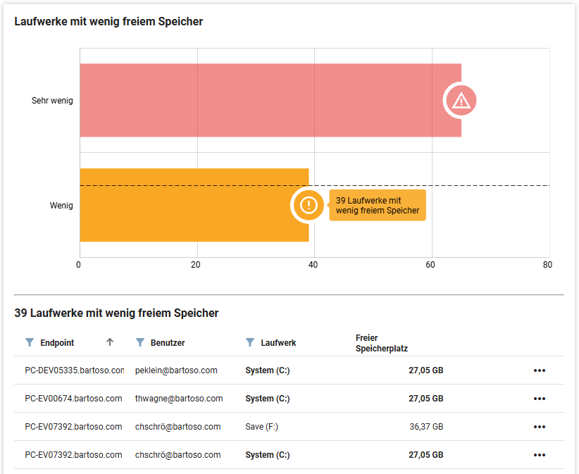Open more options for PC-DEV05335 row

[539, 370]
